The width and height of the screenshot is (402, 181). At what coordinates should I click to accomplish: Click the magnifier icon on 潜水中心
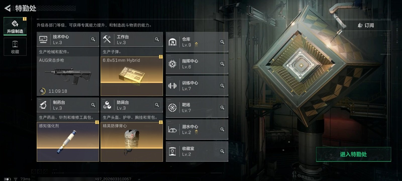(222, 129)
